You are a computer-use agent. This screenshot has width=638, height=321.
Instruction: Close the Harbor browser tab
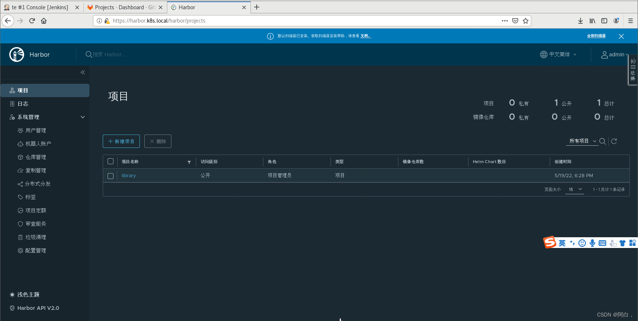pos(244,7)
